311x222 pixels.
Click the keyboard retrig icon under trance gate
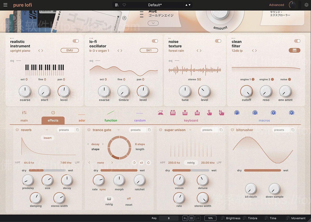click(x=109, y=199)
